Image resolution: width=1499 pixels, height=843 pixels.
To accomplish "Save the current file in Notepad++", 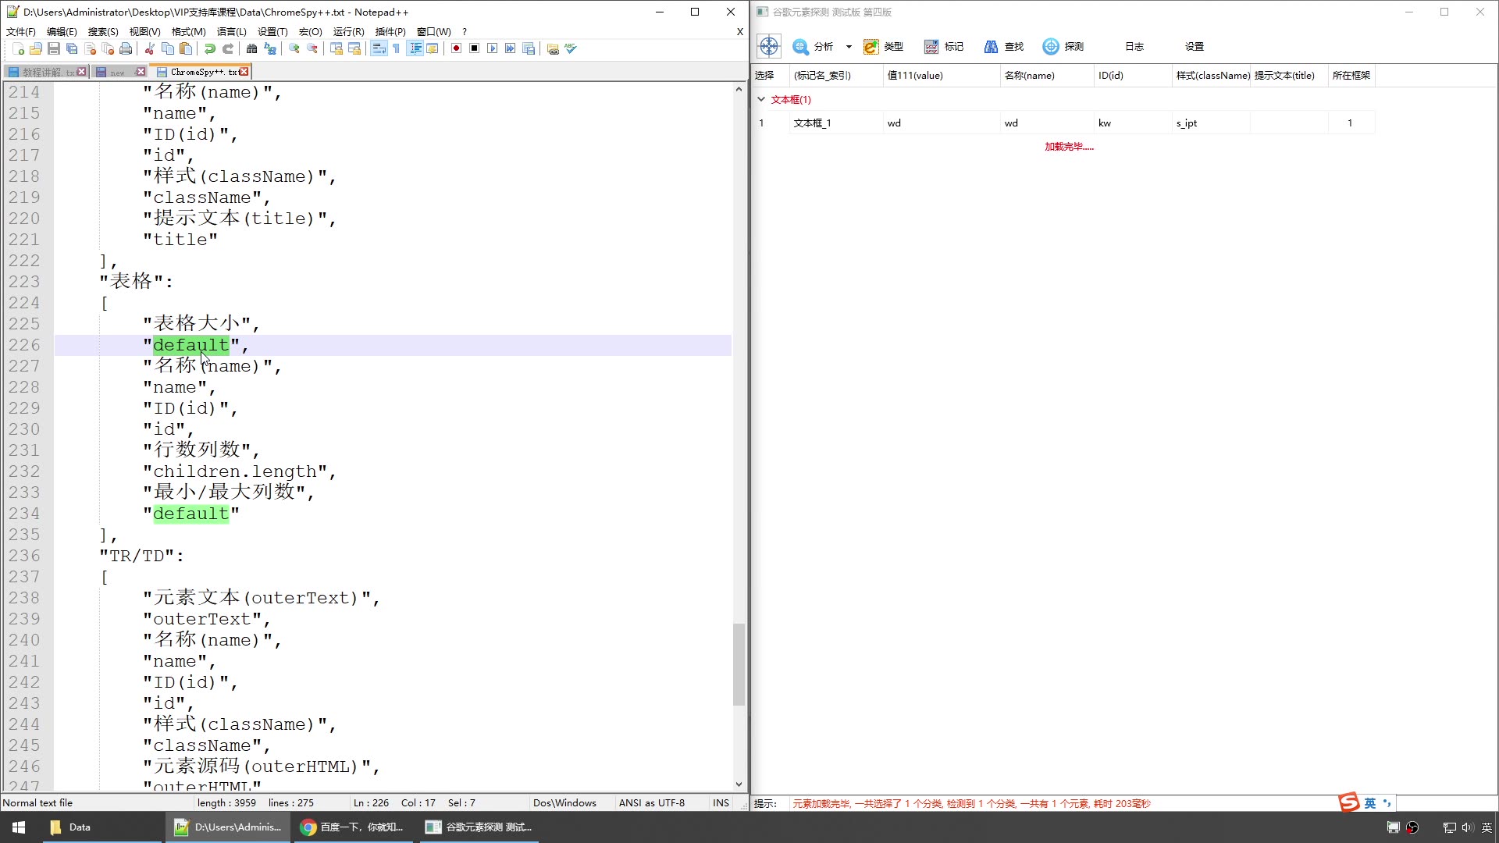I will click(54, 48).
